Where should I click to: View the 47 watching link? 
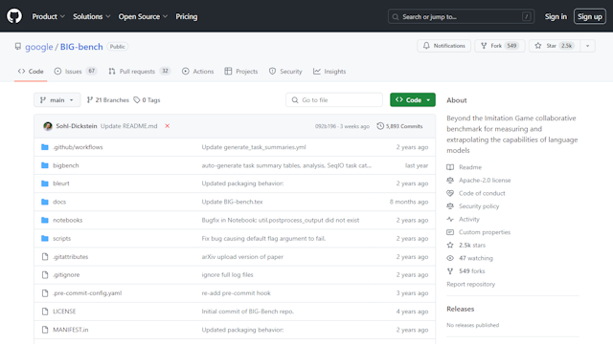point(475,258)
